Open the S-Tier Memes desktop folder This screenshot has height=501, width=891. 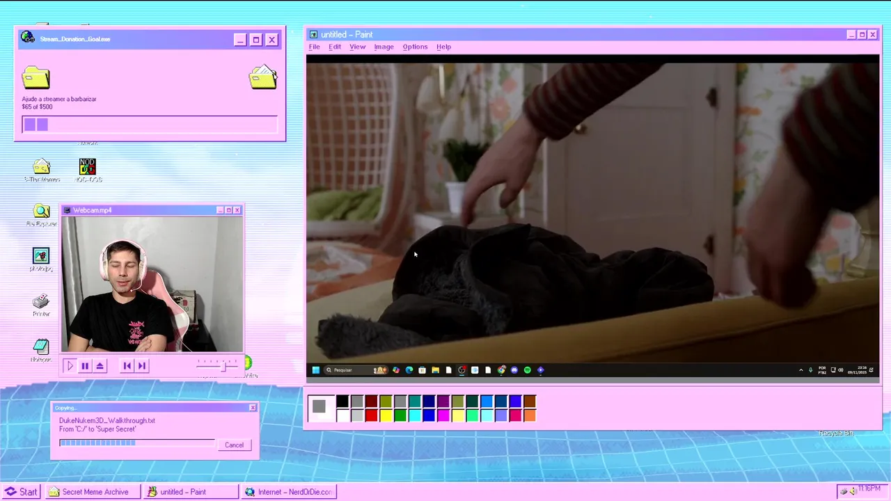pyautogui.click(x=42, y=170)
